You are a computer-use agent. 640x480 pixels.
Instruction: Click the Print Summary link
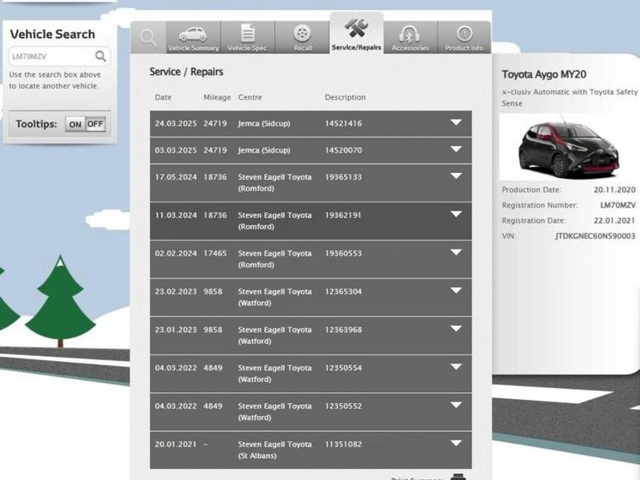point(418,477)
